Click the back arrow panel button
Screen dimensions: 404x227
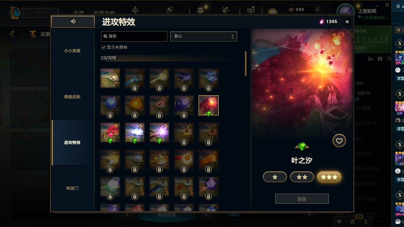(x=73, y=21)
